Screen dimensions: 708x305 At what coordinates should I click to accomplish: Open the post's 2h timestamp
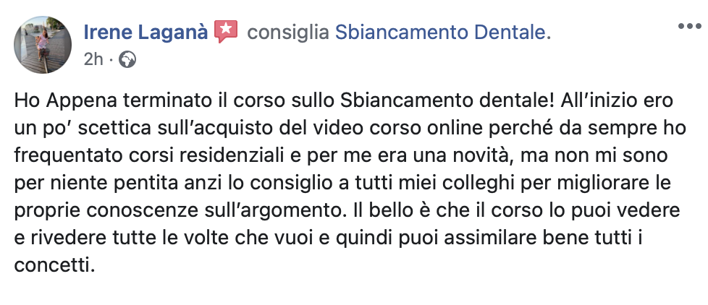(x=93, y=59)
